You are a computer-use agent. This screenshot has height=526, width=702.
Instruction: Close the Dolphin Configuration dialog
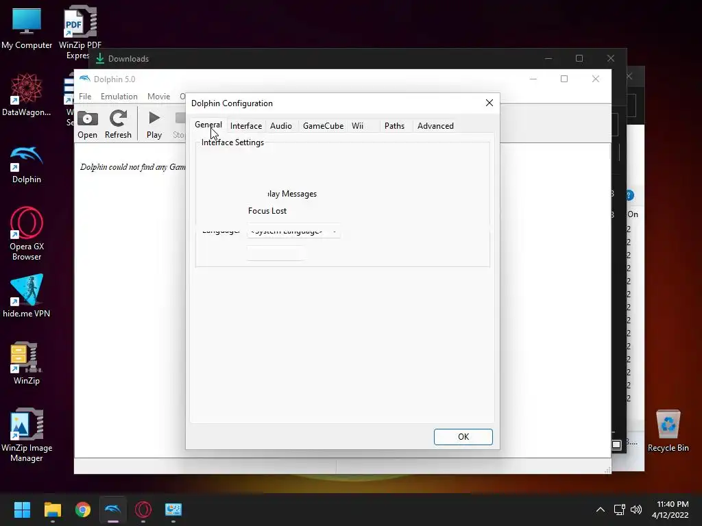click(489, 103)
